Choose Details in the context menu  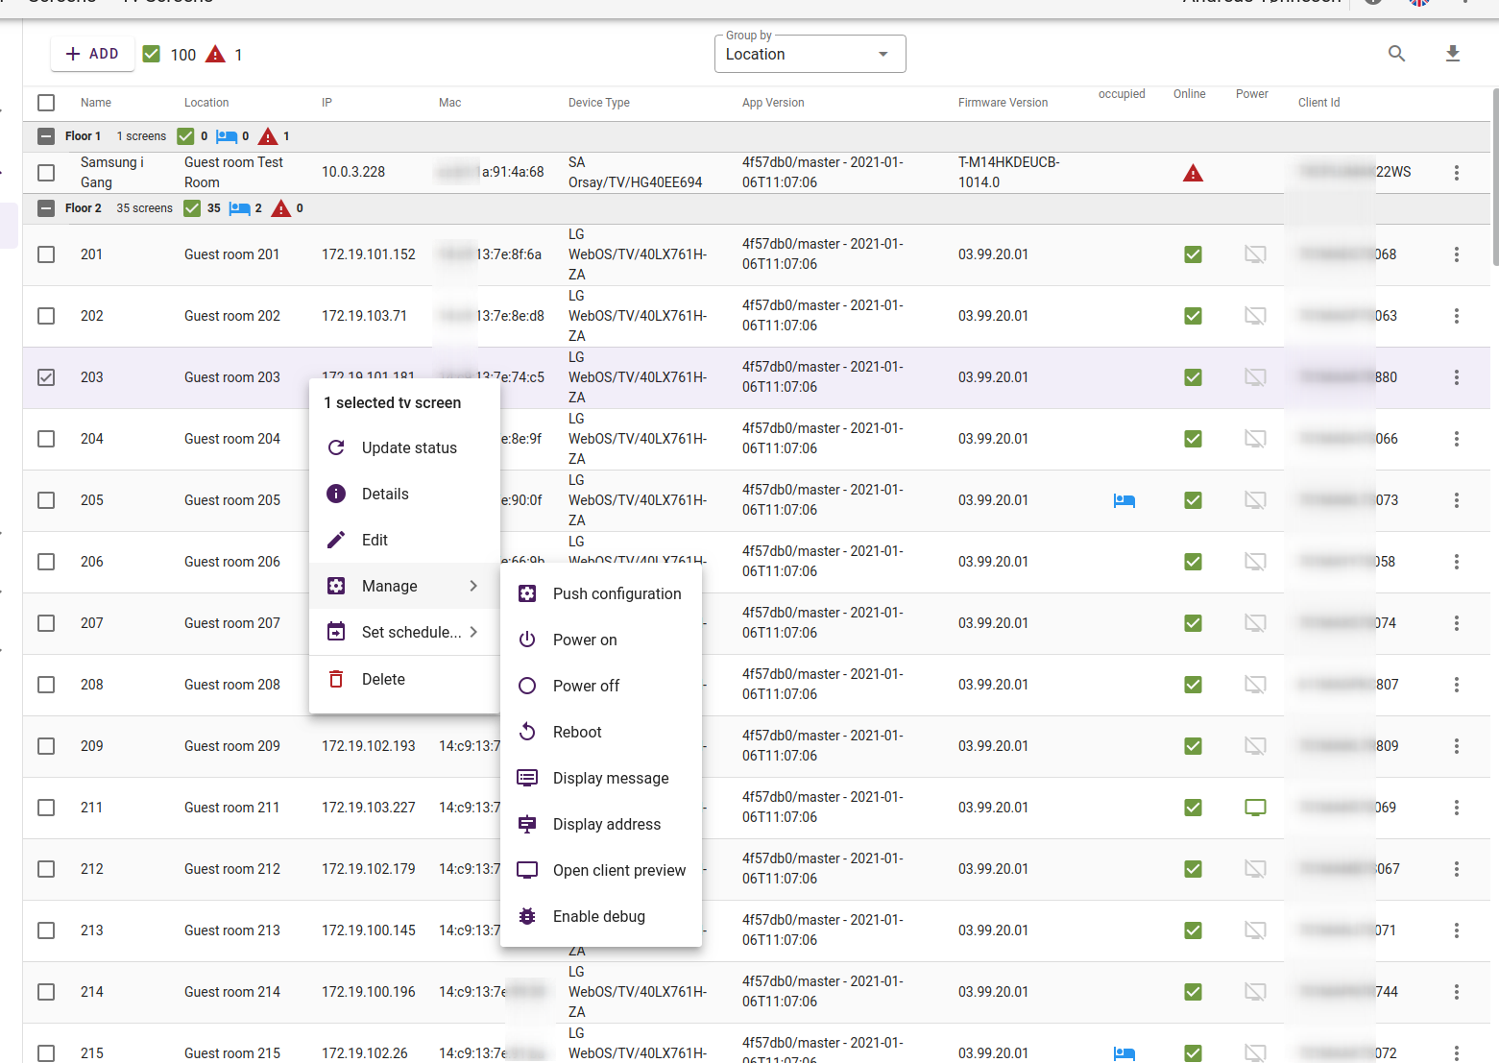pos(404,494)
